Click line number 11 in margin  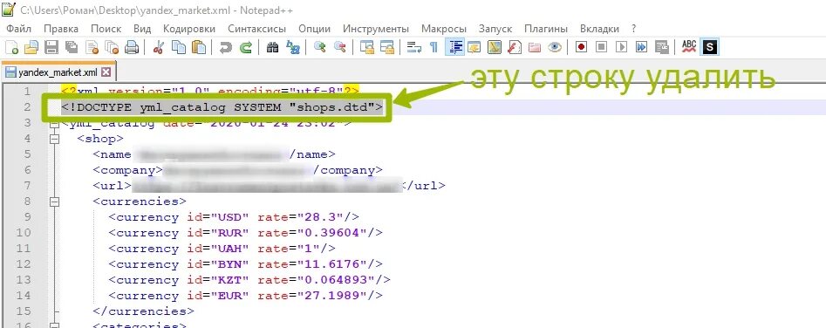click(24, 249)
